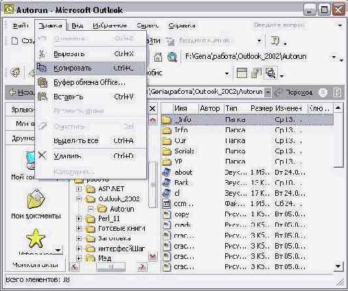348x291 pixels.
Task: Click the documents copy toolbar icon beside layout
Action: click(256, 73)
